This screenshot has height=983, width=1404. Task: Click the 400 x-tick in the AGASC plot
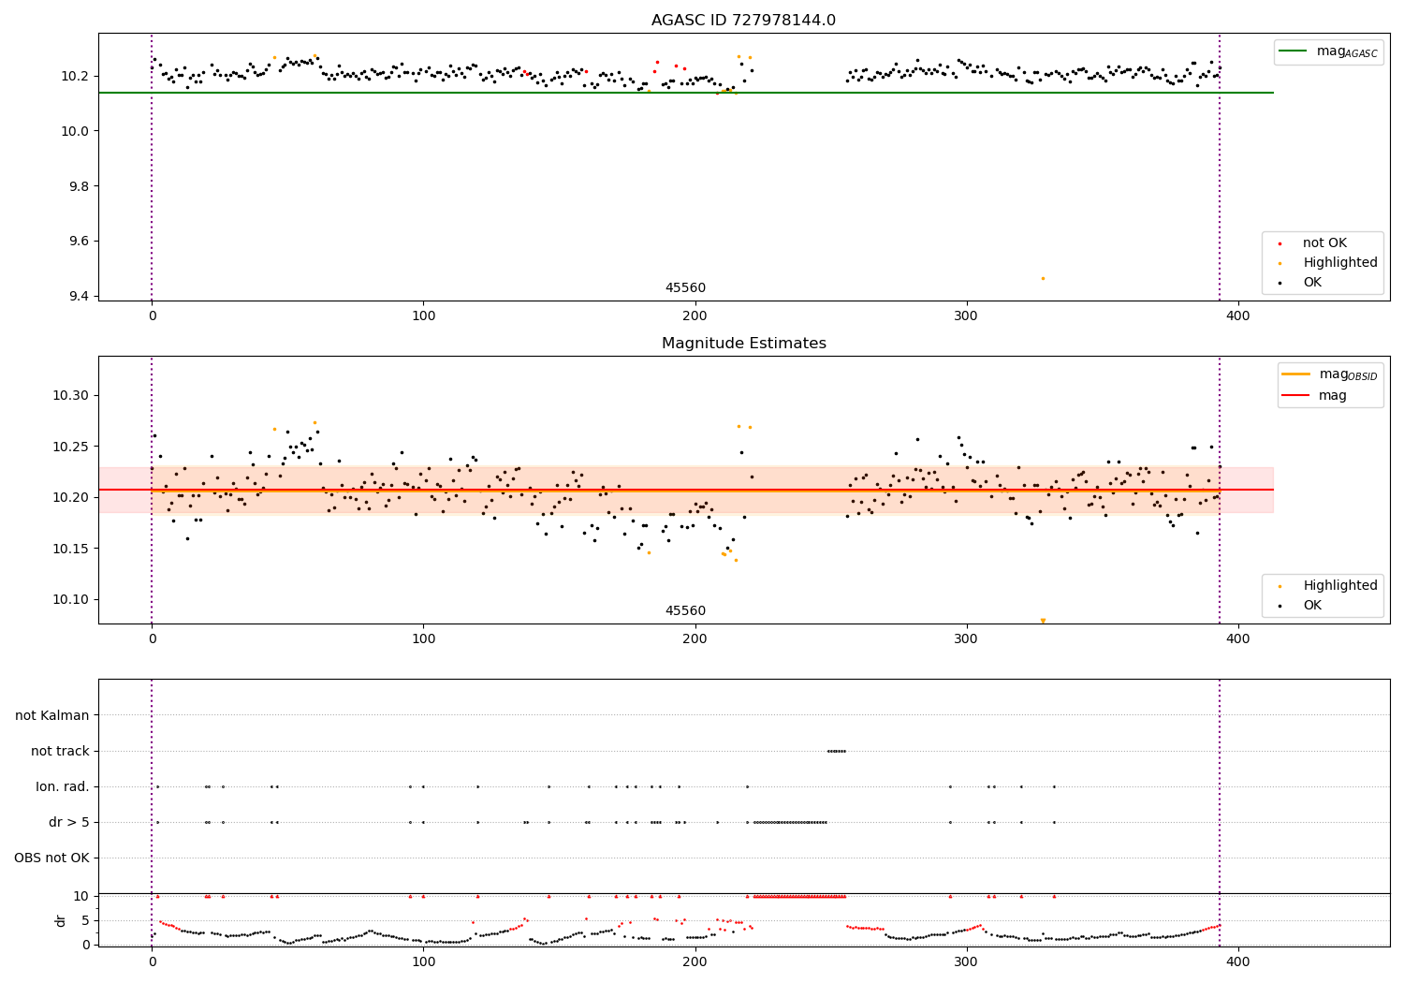pyautogui.click(x=1237, y=317)
